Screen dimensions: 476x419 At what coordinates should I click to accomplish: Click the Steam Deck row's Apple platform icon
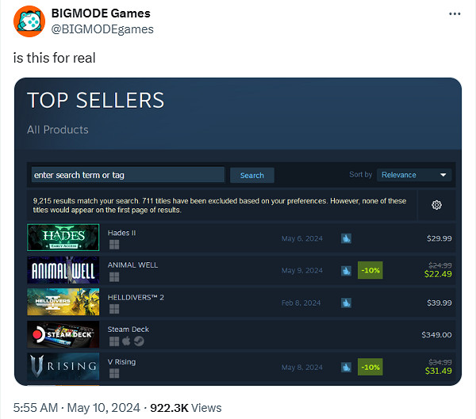point(126,341)
